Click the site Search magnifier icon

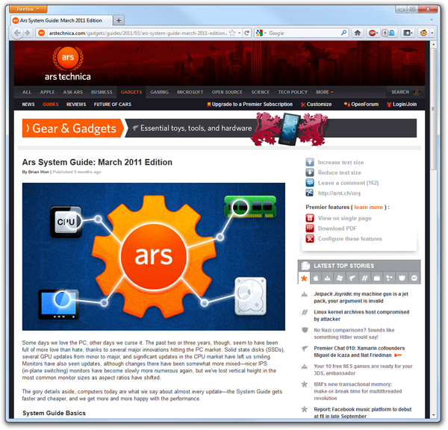point(417,92)
